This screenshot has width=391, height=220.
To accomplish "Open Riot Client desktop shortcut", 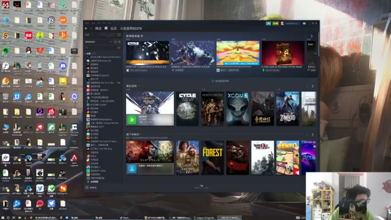I will 40,128.
